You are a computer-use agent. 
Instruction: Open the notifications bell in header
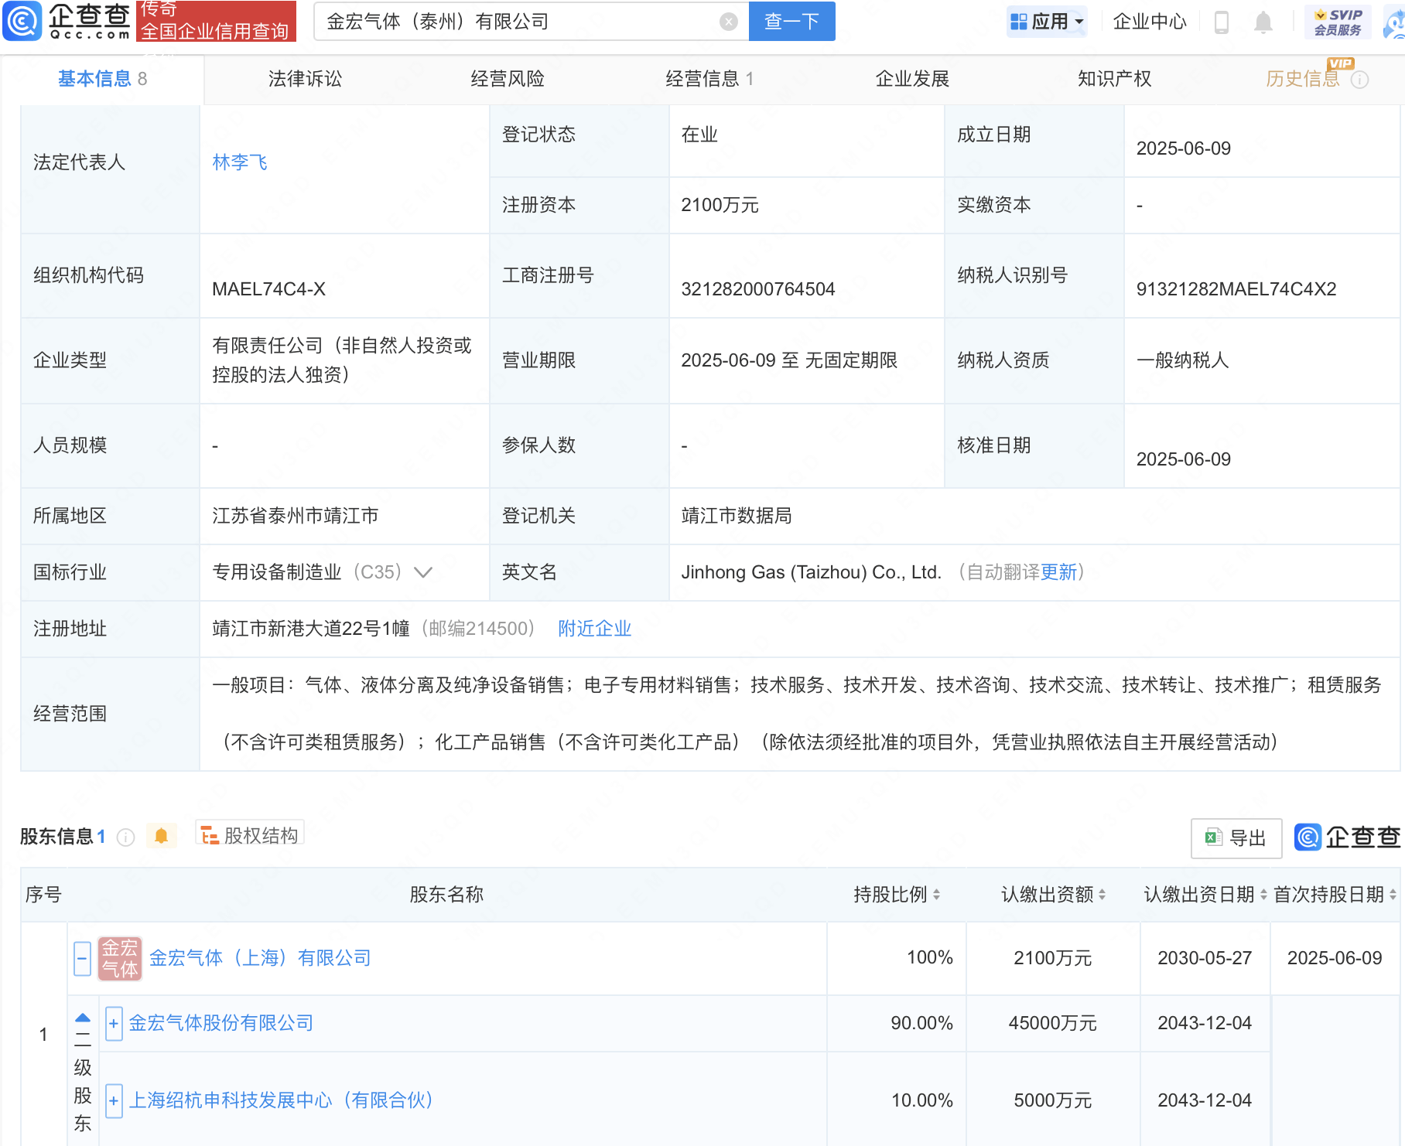coord(1263,22)
